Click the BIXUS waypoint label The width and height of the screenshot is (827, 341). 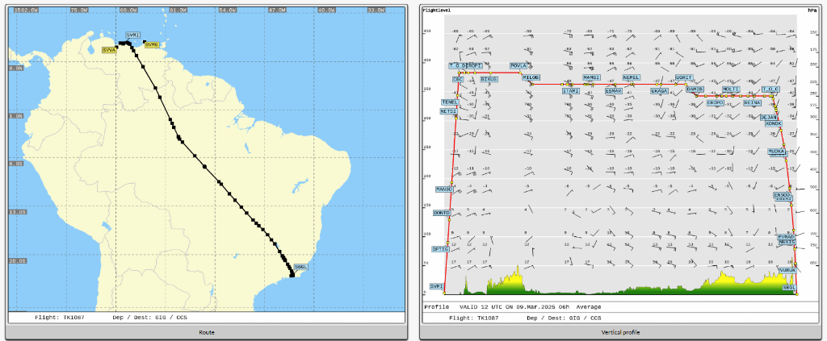tap(489, 80)
